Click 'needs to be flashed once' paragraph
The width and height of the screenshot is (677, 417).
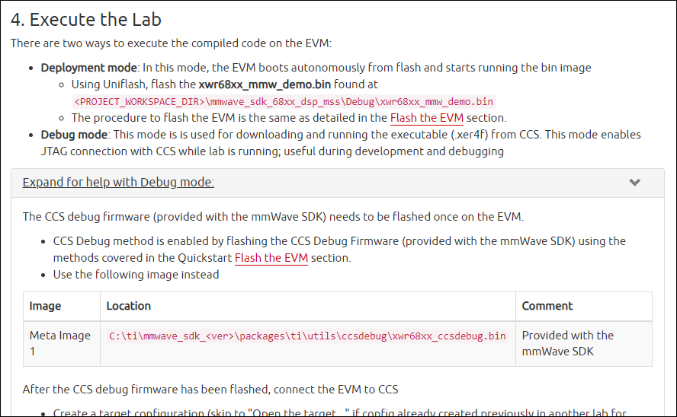pyautogui.click(x=273, y=216)
